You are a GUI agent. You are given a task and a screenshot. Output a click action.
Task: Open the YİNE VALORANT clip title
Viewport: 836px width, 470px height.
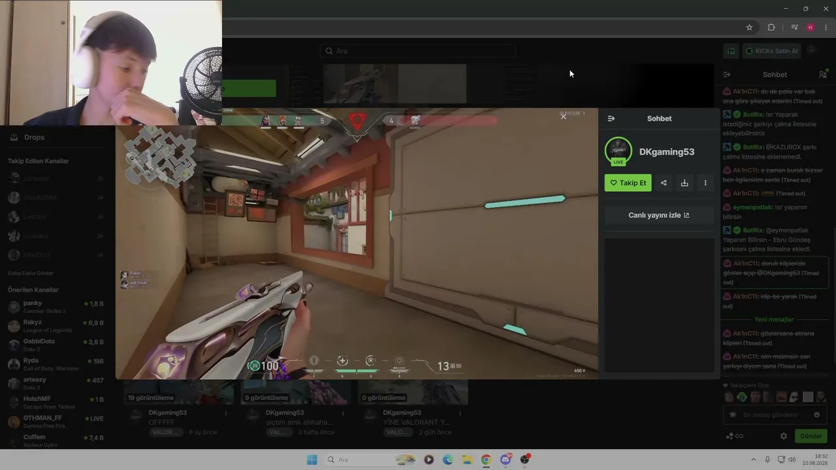(x=417, y=422)
